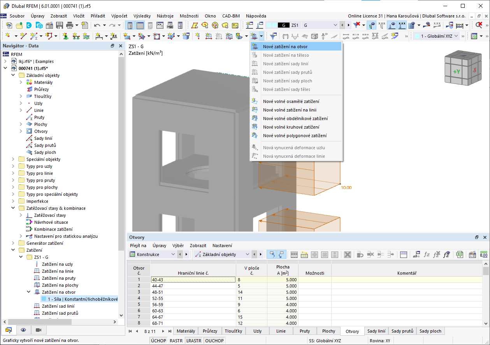The height and width of the screenshot is (345, 490).
Task: Expand the Materiály tree node
Action: tap(21, 82)
